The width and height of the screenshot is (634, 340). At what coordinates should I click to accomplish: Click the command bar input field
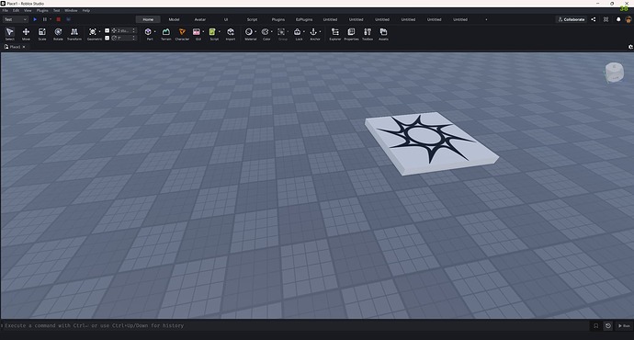pos(295,325)
